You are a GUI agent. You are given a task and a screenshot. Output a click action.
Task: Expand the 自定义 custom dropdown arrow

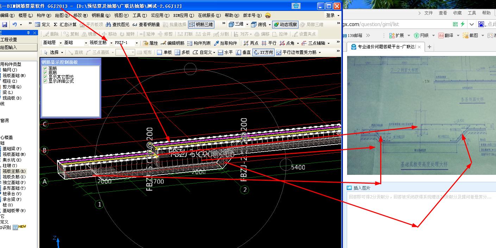coord(214,52)
